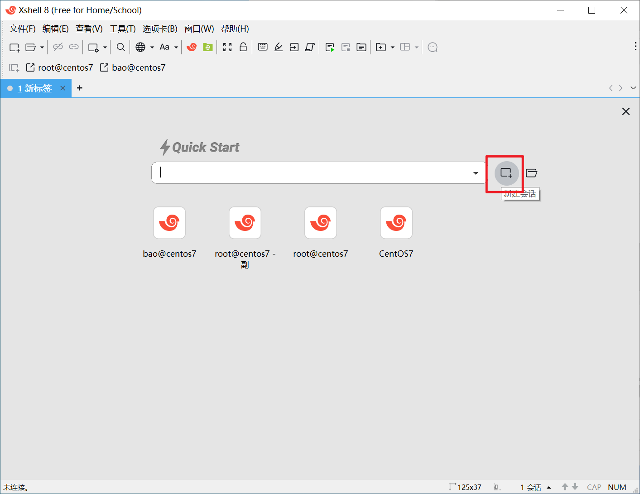The width and height of the screenshot is (640, 494).
Task: Open the 查看(V) menu
Action: pyautogui.click(x=89, y=29)
